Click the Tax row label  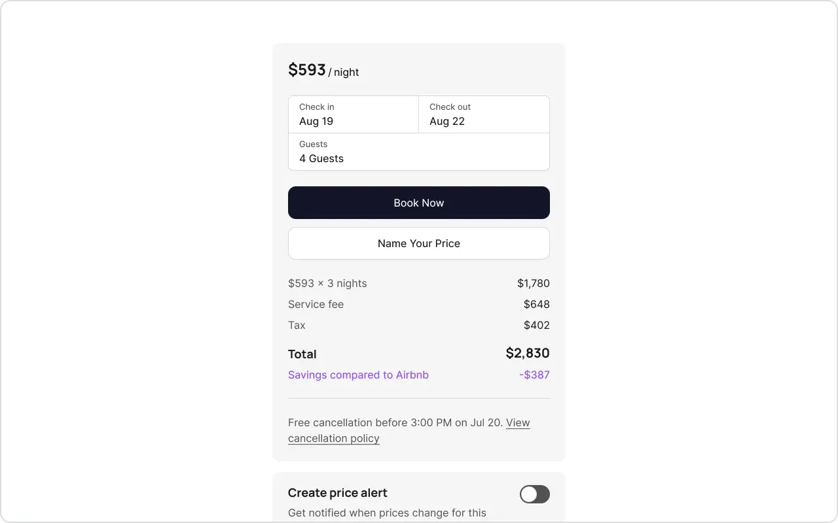click(x=297, y=325)
